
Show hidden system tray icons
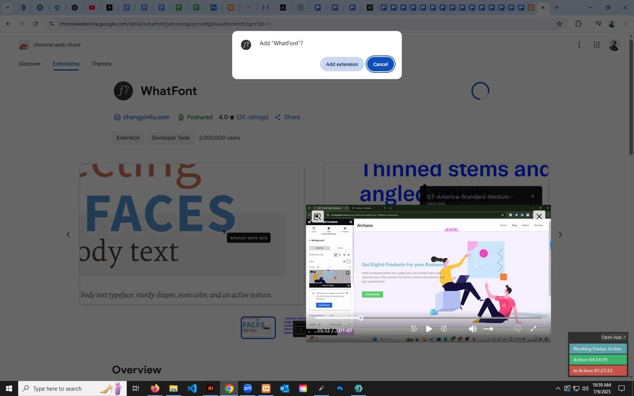tap(558, 388)
